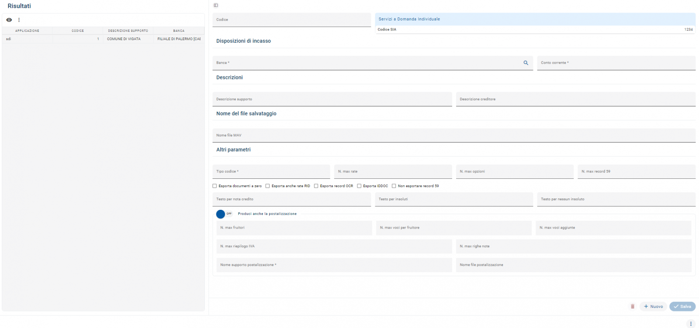Enable the Esporta IDDOC checkbox
Screen dimensions: 699x328
pyautogui.click(x=359, y=186)
